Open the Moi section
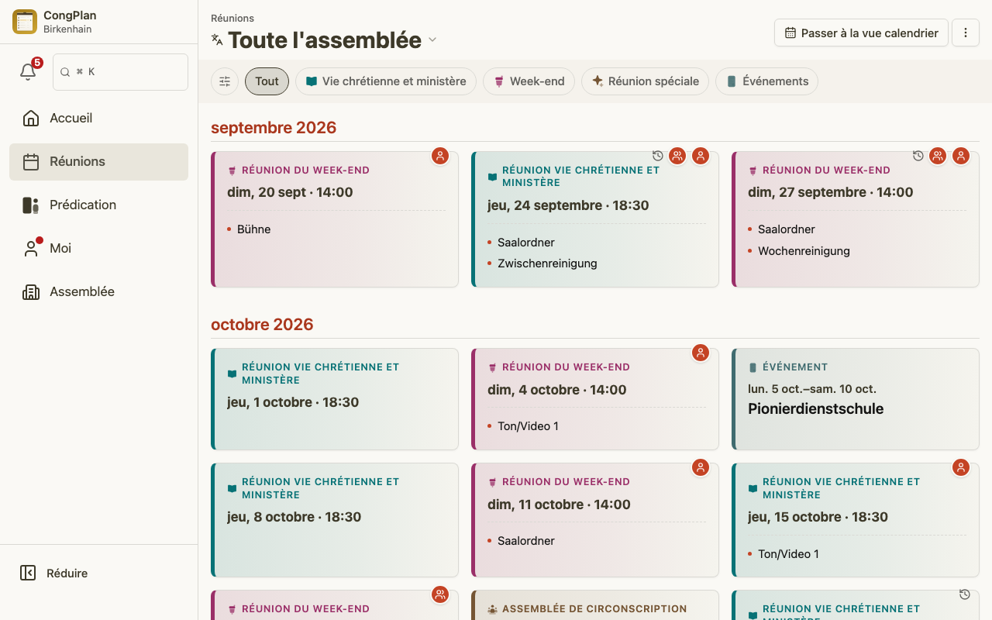 click(98, 248)
